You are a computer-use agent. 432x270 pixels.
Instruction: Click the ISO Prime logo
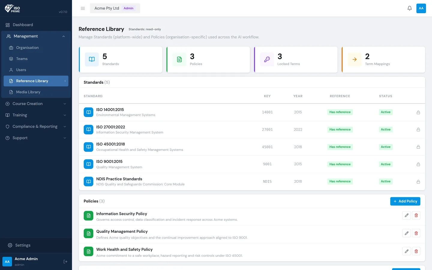(12, 8)
